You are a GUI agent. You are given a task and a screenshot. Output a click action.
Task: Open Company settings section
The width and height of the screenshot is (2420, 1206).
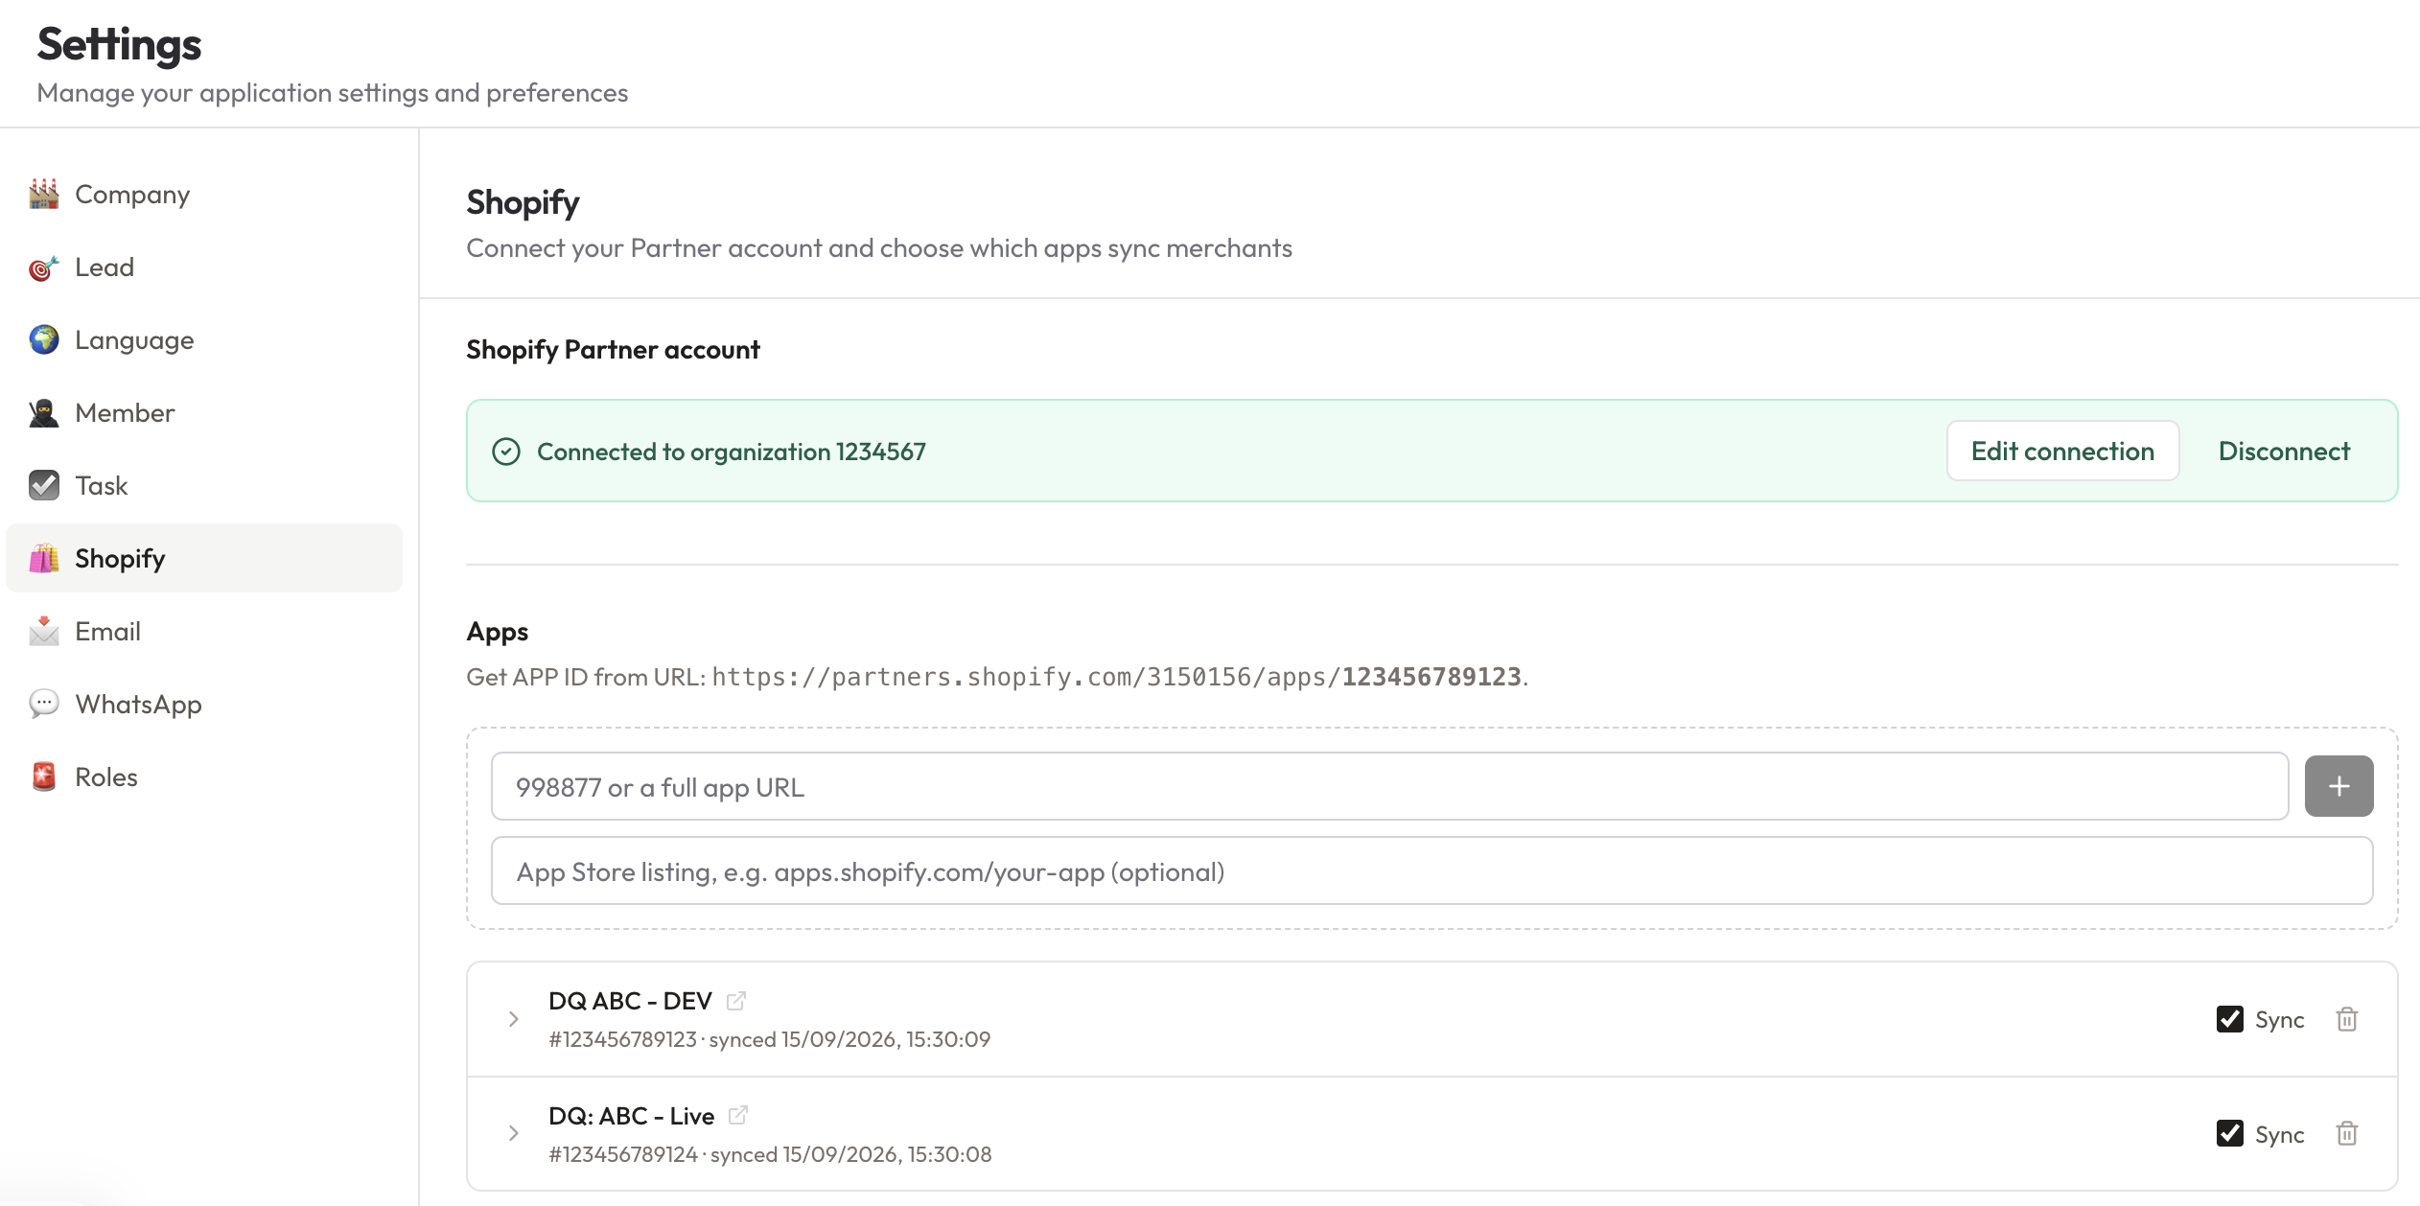point(204,194)
